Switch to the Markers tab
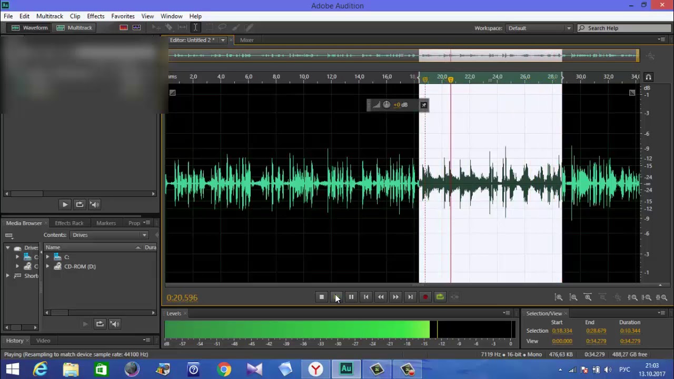Image resolution: width=674 pixels, height=379 pixels. (x=106, y=223)
